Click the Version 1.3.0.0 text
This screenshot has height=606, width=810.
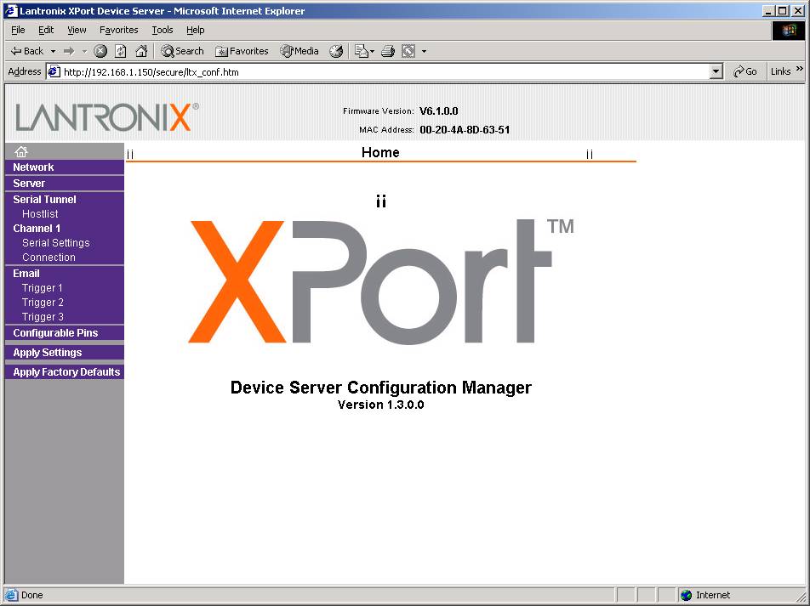tap(380, 405)
